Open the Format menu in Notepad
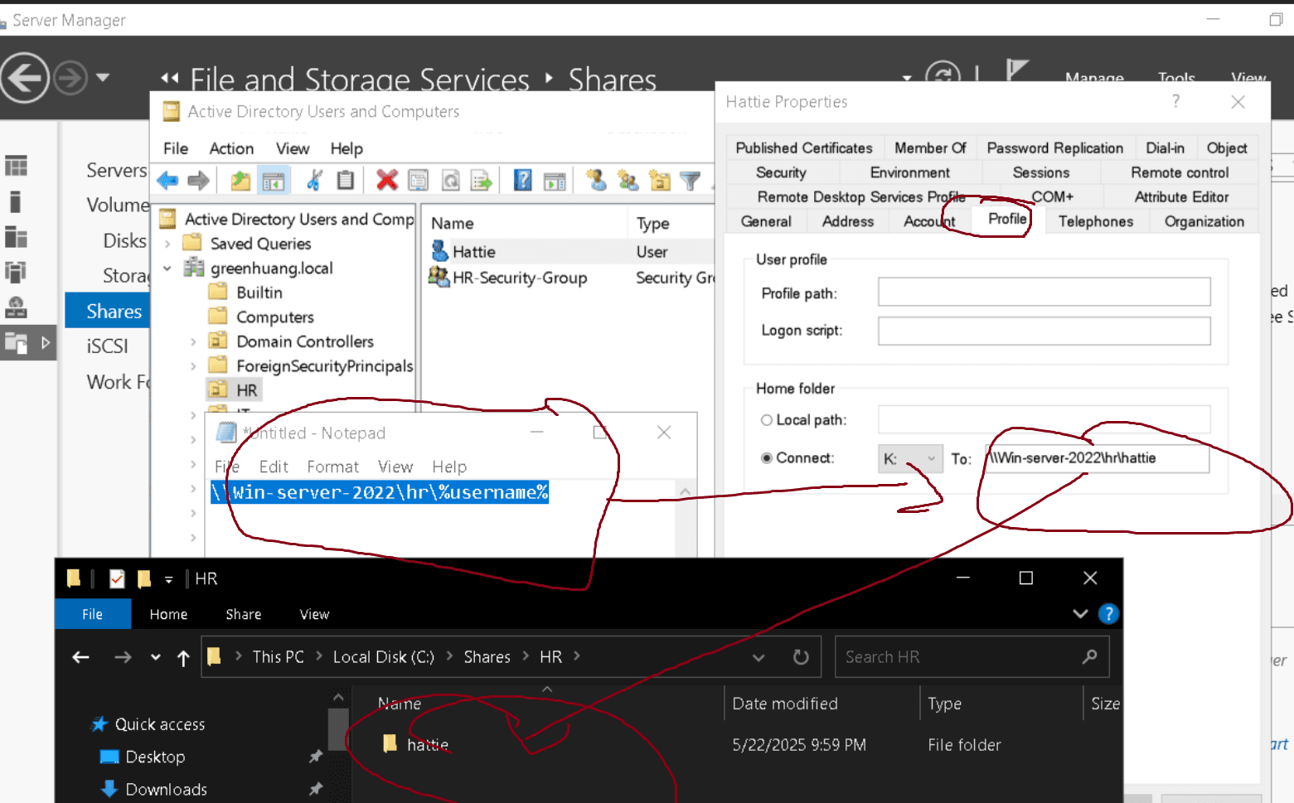 click(x=332, y=467)
